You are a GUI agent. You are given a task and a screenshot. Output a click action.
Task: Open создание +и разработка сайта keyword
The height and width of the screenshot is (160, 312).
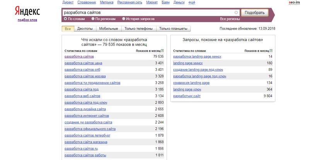(x=89, y=122)
